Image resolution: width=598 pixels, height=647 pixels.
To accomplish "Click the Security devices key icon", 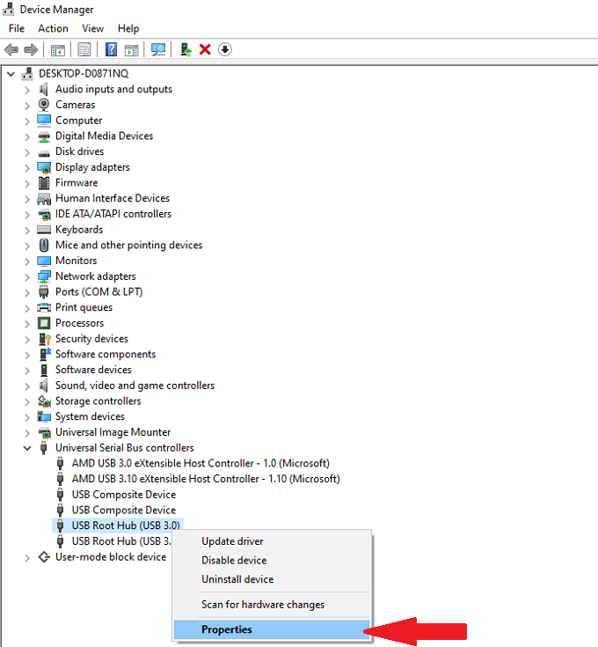I will 45,339.
